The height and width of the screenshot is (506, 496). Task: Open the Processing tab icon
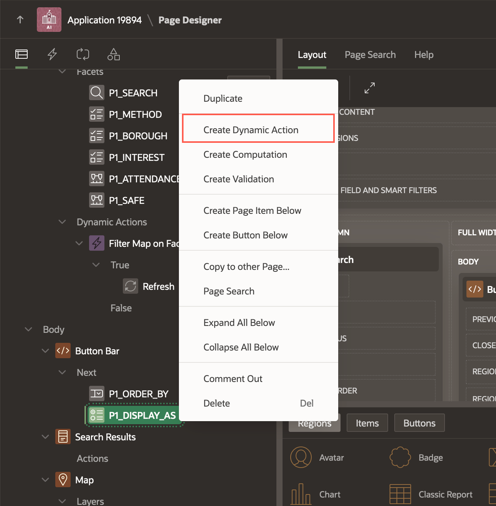[x=83, y=55]
